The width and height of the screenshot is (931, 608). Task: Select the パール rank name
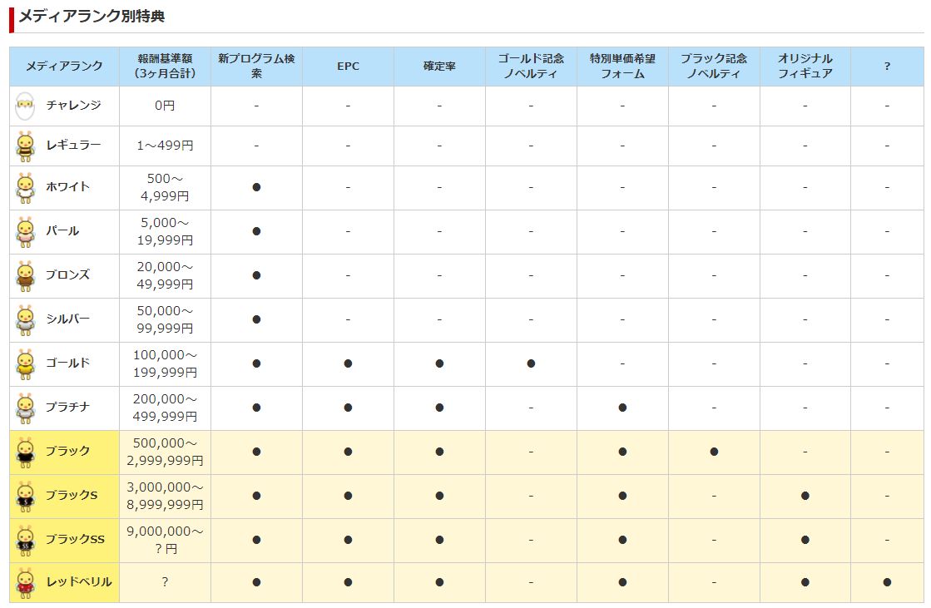point(62,230)
